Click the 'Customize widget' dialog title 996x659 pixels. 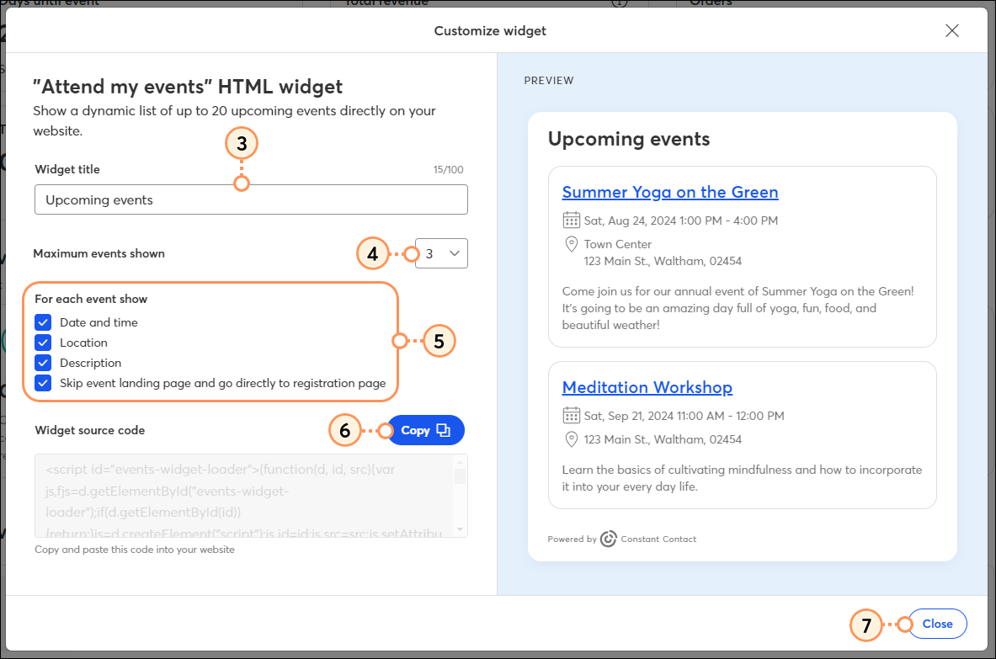pyautogui.click(x=490, y=30)
